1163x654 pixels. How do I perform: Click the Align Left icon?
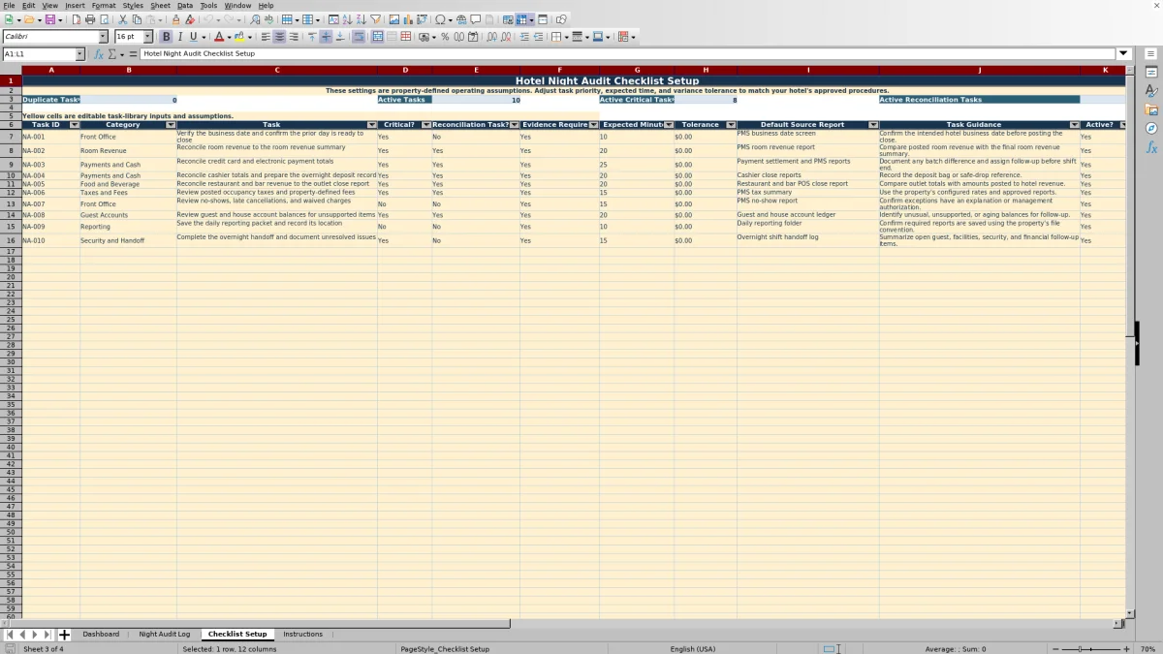[266, 37]
